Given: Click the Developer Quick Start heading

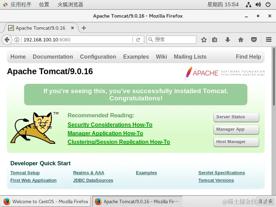Looking at the screenshot, I should click(x=40, y=163).
